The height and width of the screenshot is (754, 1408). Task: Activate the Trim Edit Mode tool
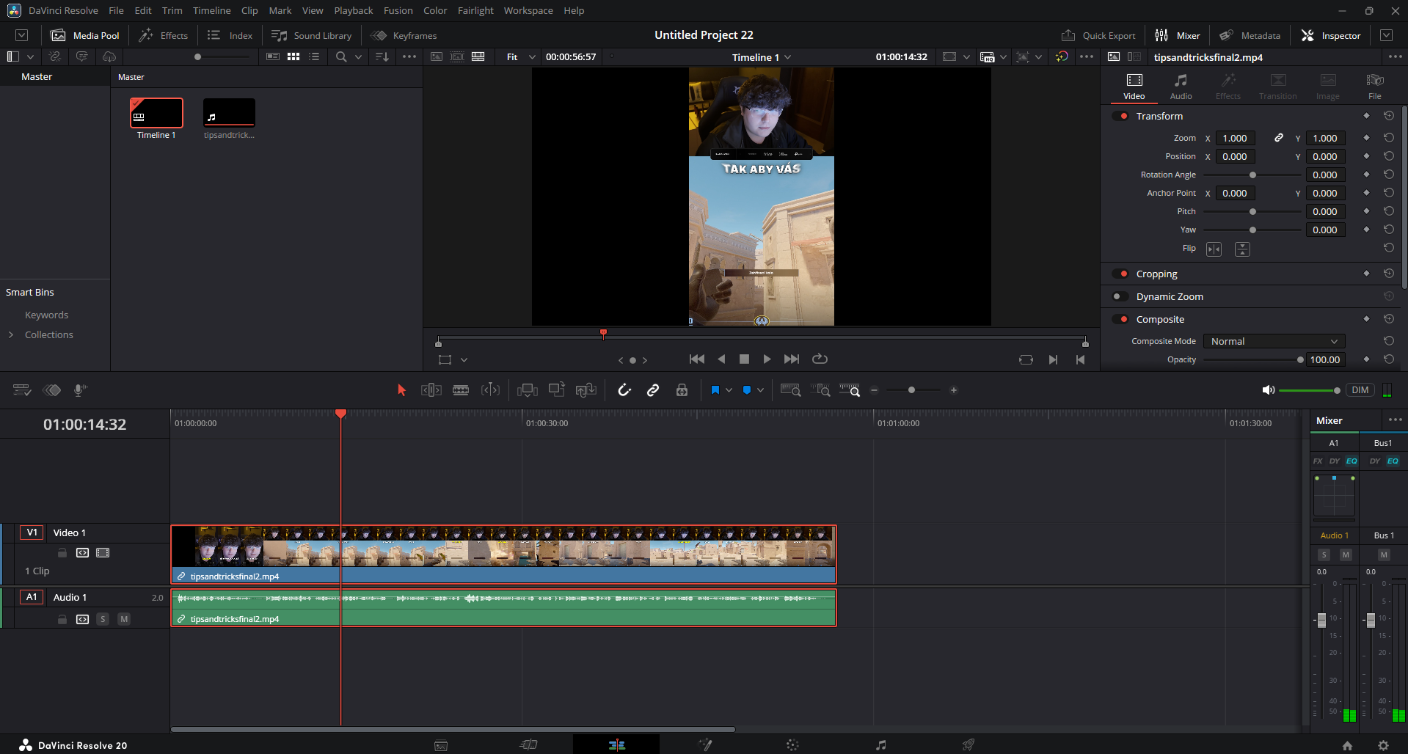click(x=431, y=390)
